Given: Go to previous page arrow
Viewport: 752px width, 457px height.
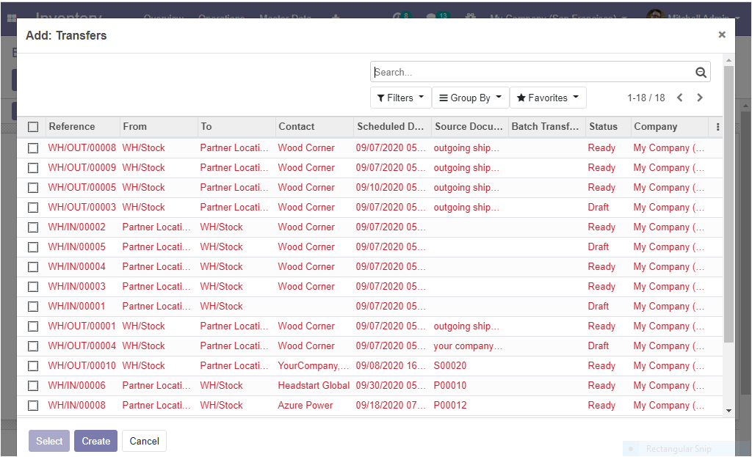Looking at the screenshot, I should click(x=679, y=98).
